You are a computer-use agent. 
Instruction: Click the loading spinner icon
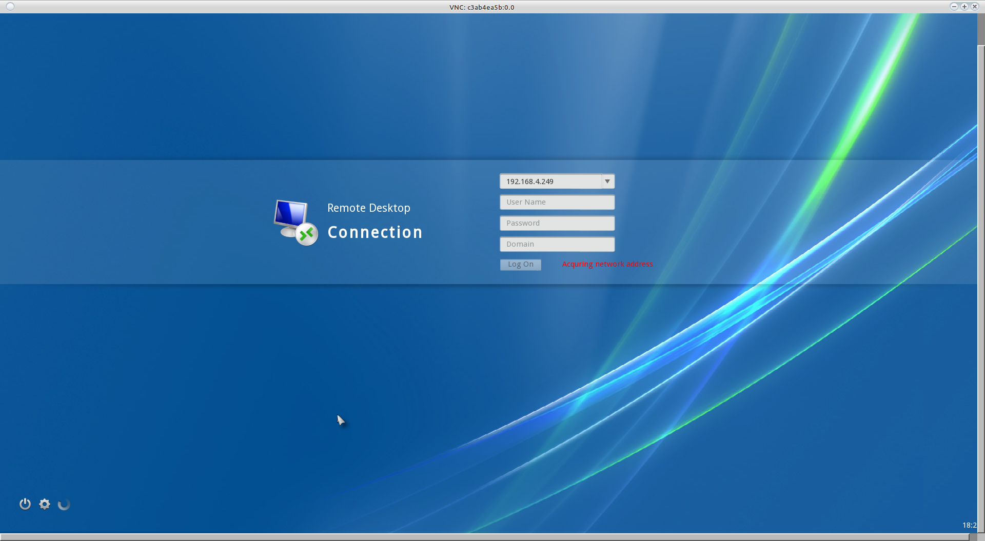[64, 505]
